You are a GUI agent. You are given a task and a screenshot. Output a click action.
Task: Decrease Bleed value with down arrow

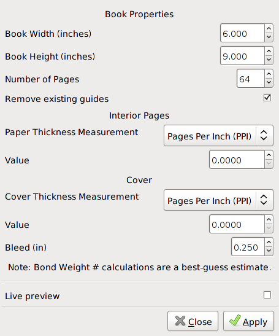tap(269, 251)
